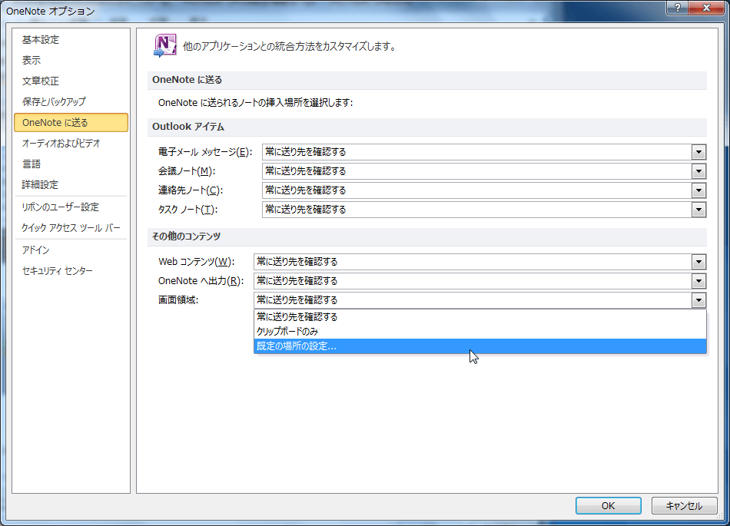Image resolution: width=730 pixels, height=526 pixels.
Task: Open the 電子メール メッセージ dropdown arrow
Action: tap(698, 152)
